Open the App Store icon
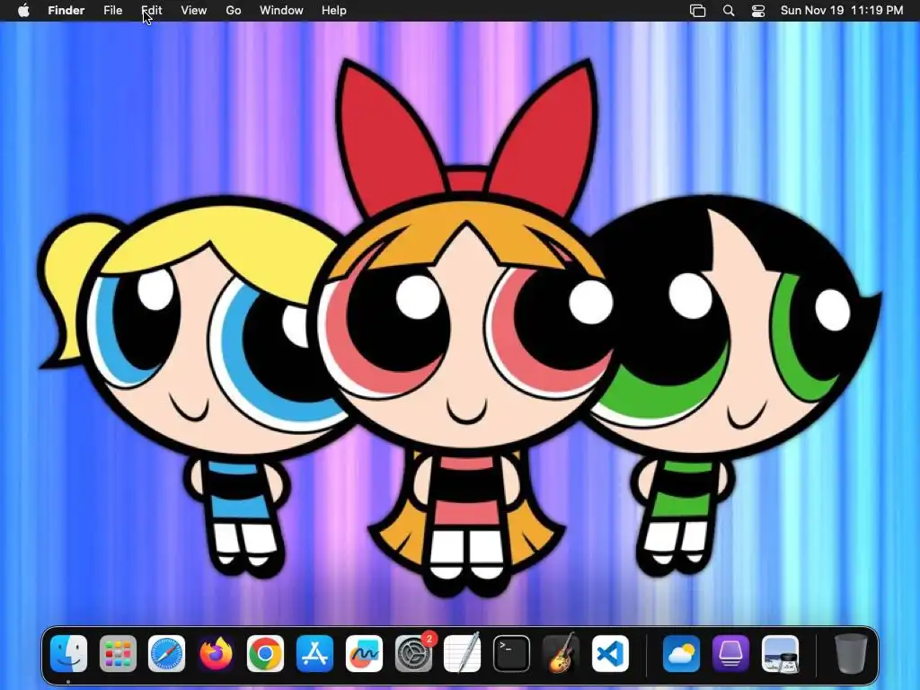The width and height of the screenshot is (920, 690). tap(314, 654)
